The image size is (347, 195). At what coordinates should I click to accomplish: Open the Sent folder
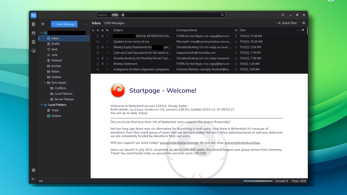pyautogui.click(x=64, y=49)
